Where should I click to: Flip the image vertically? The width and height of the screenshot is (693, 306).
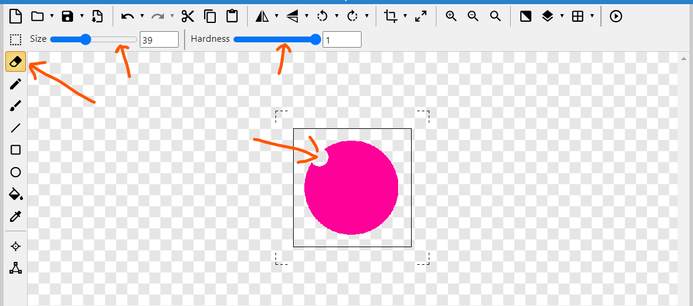coord(292,16)
